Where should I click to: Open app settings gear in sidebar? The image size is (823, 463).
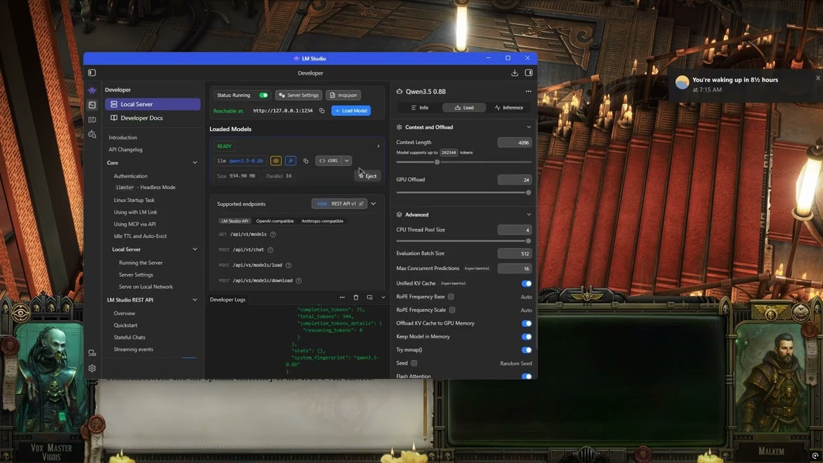tap(92, 368)
